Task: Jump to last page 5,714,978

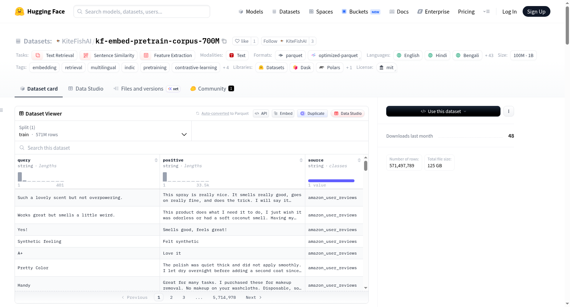Action: (224, 297)
